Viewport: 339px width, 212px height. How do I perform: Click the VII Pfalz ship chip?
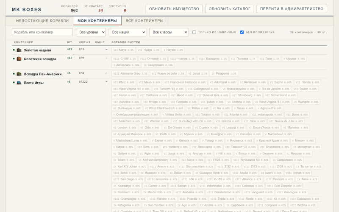(124, 82)
